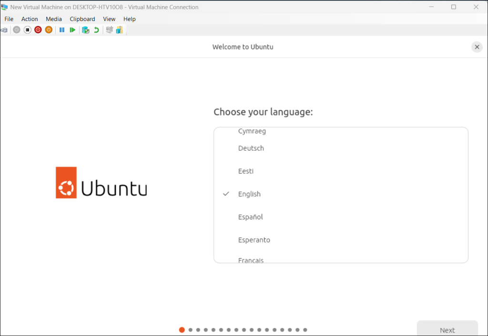Screen dimensions: 488x336
Task: Select English language
Action: tap(341, 194)
